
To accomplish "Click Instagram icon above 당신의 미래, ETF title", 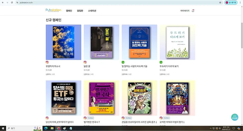I will [x=47, y=118].
